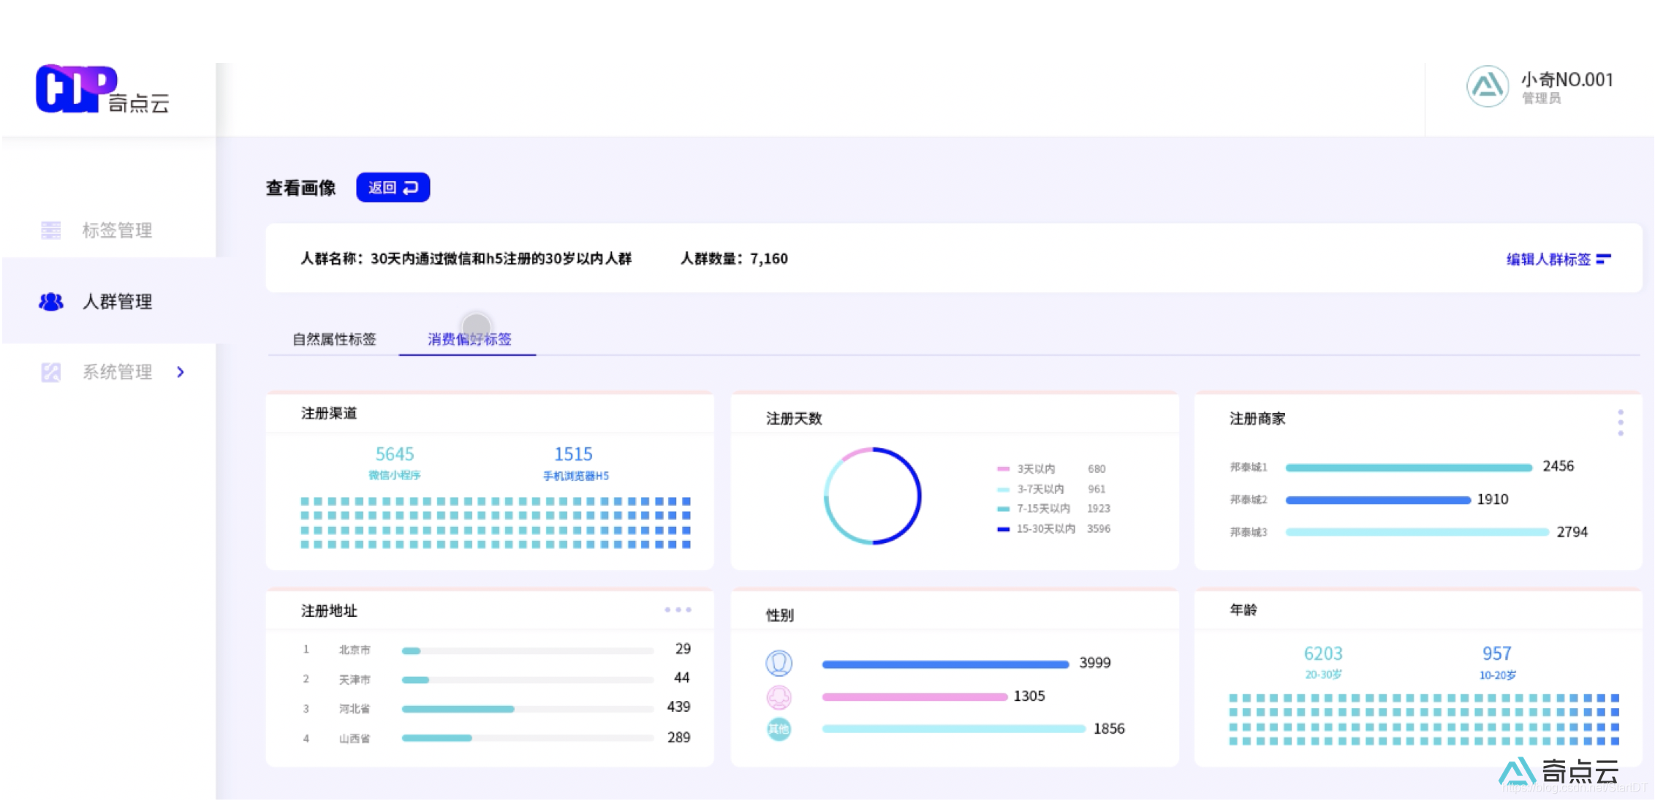Screen dimensions: 1655x801
Task: Click the 人群管理 people icon in sidebar
Action: pyautogui.click(x=50, y=302)
